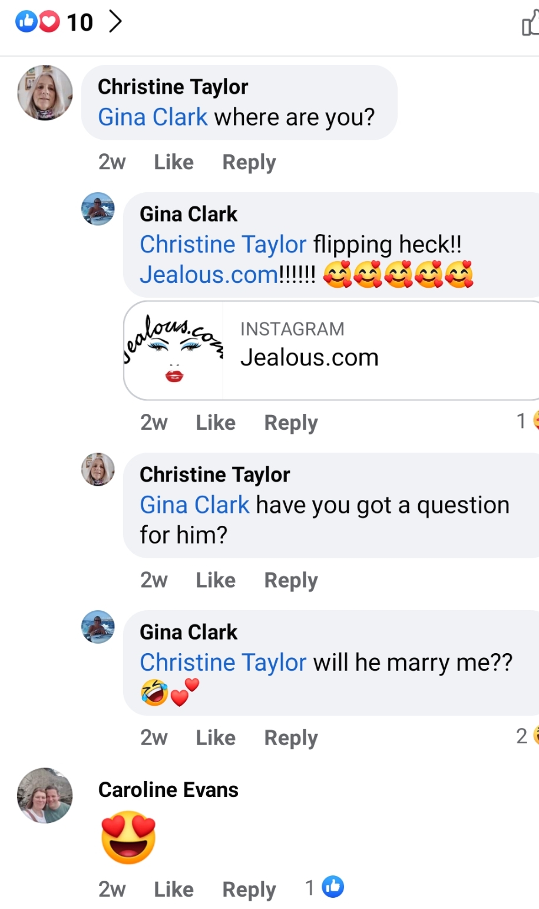Tap the Jealous.com face logo thumbnail
The image size is (539, 909).
[174, 350]
